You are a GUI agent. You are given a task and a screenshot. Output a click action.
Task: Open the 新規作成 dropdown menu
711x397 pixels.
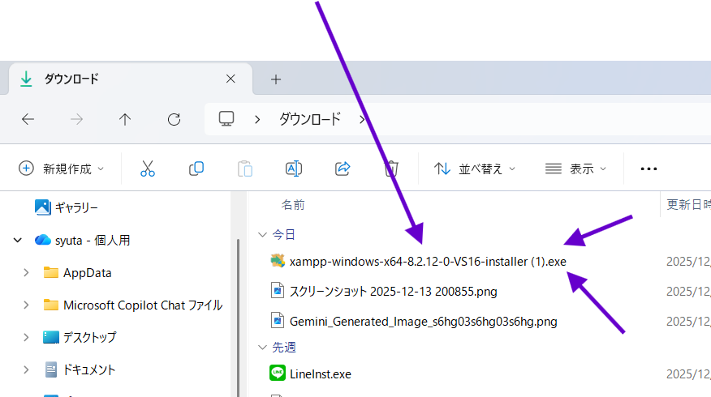pyautogui.click(x=62, y=169)
